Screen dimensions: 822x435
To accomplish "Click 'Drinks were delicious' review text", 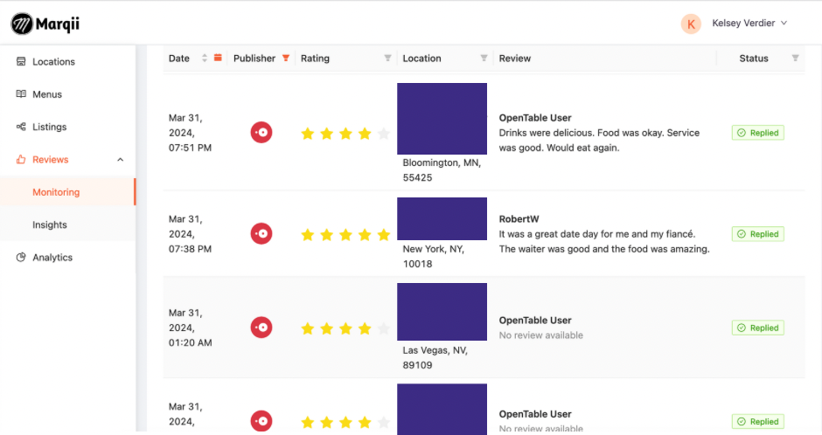I will tap(599, 140).
